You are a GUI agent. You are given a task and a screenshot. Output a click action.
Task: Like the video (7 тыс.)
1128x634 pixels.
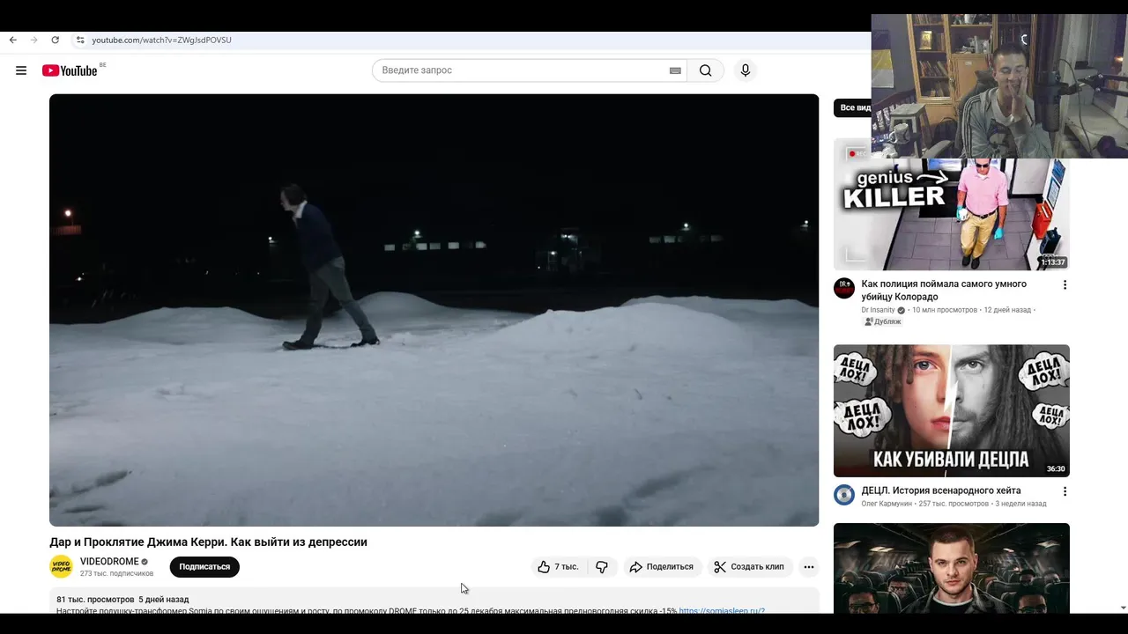tap(558, 567)
